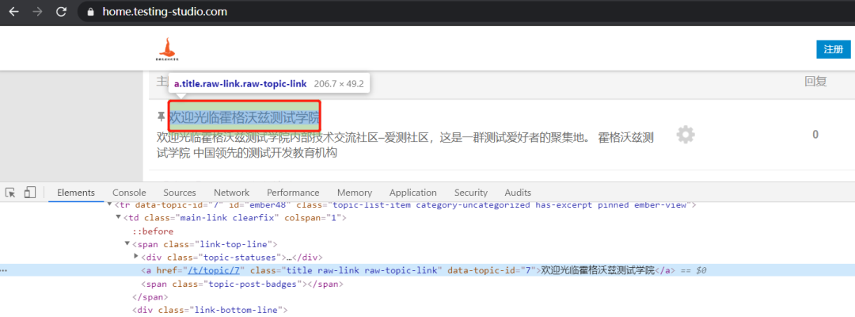Screen dimensions: 855x317
Task: Switch to the Console tab
Action: 129,193
